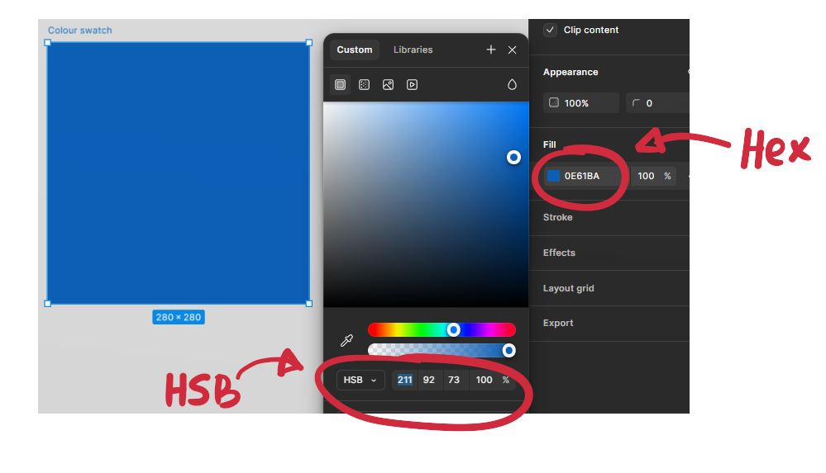
Task: Click the blue Fill colour swatch
Action: pyautogui.click(x=553, y=176)
